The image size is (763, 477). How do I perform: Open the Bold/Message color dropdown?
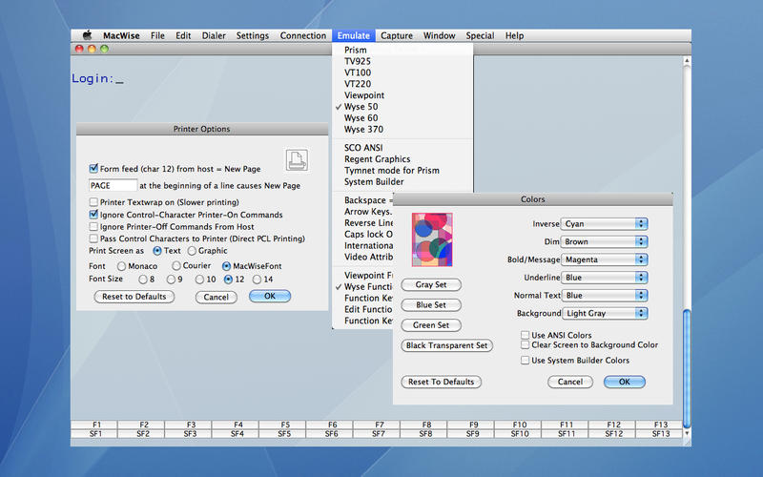point(604,259)
